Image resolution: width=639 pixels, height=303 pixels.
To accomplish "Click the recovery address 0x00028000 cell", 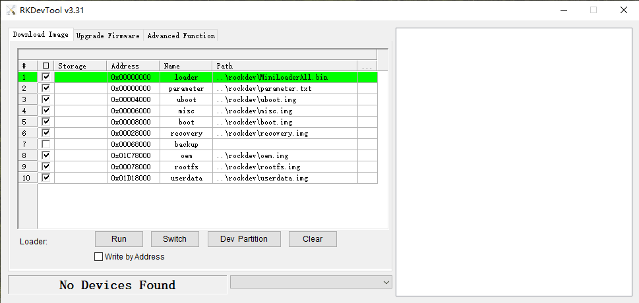I will pyautogui.click(x=133, y=133).
